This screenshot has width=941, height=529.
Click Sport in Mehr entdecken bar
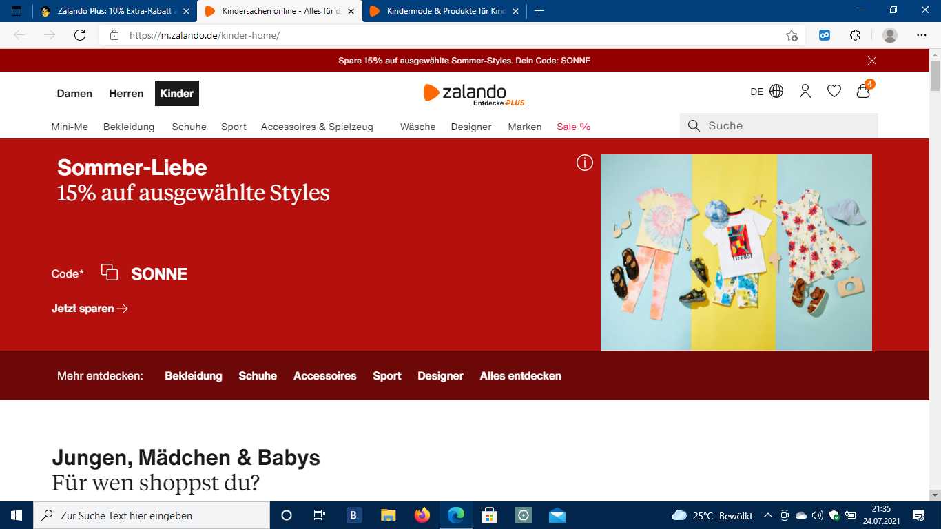tap(387, 376)
